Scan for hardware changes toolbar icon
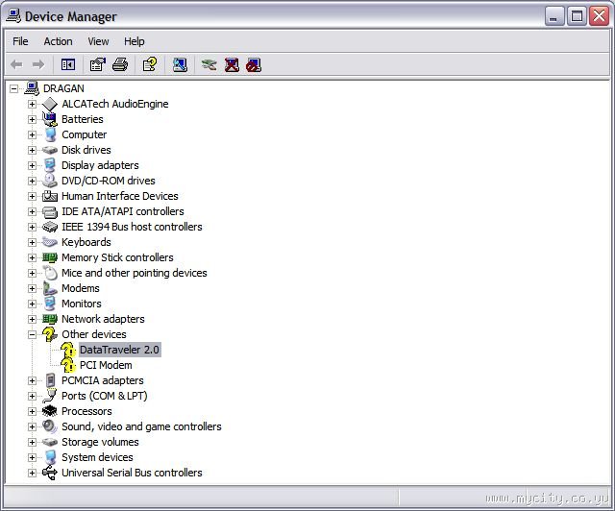 [180, 64]
